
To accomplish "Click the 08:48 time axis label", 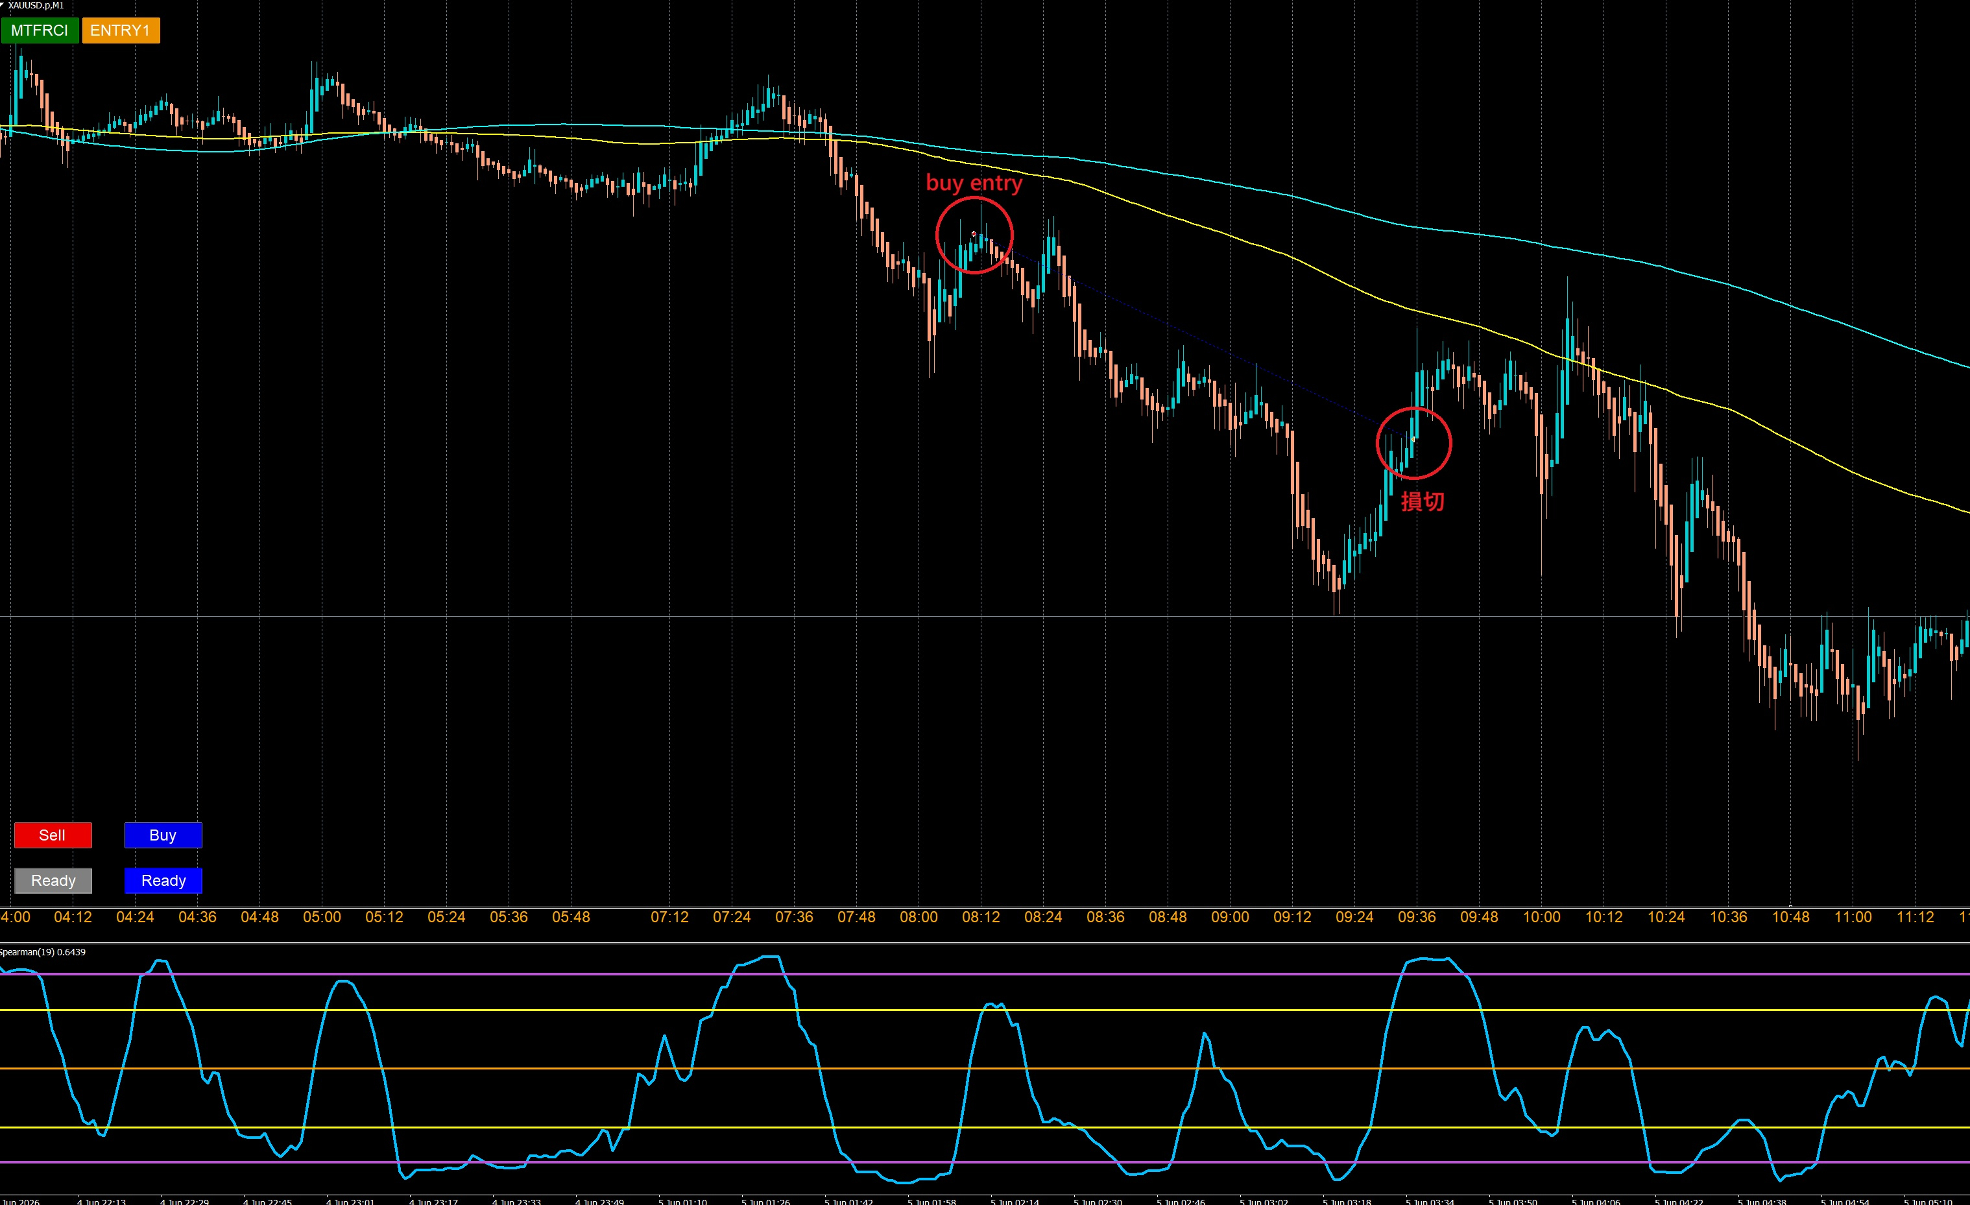I will (x=1168, y=917).
